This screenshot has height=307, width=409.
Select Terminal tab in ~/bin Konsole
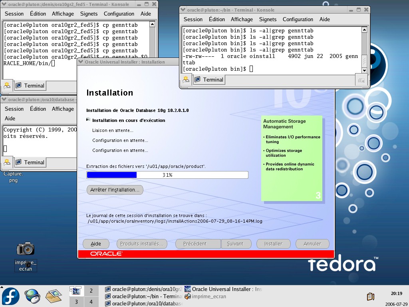209,80
